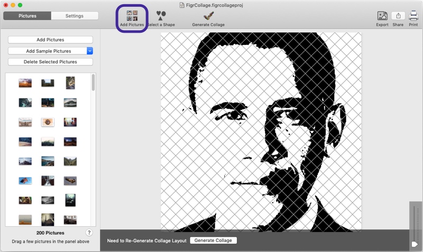The width and height of the screenshot is (423, 252).
Task: Click the document icon beside FigrCollage.figrcollageproj title
Action: pos(182,5)
